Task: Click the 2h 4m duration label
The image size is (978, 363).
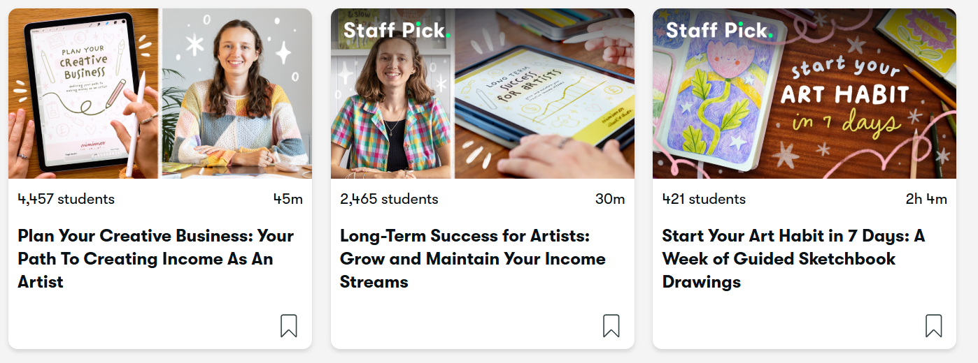Action: coord(926,199)
